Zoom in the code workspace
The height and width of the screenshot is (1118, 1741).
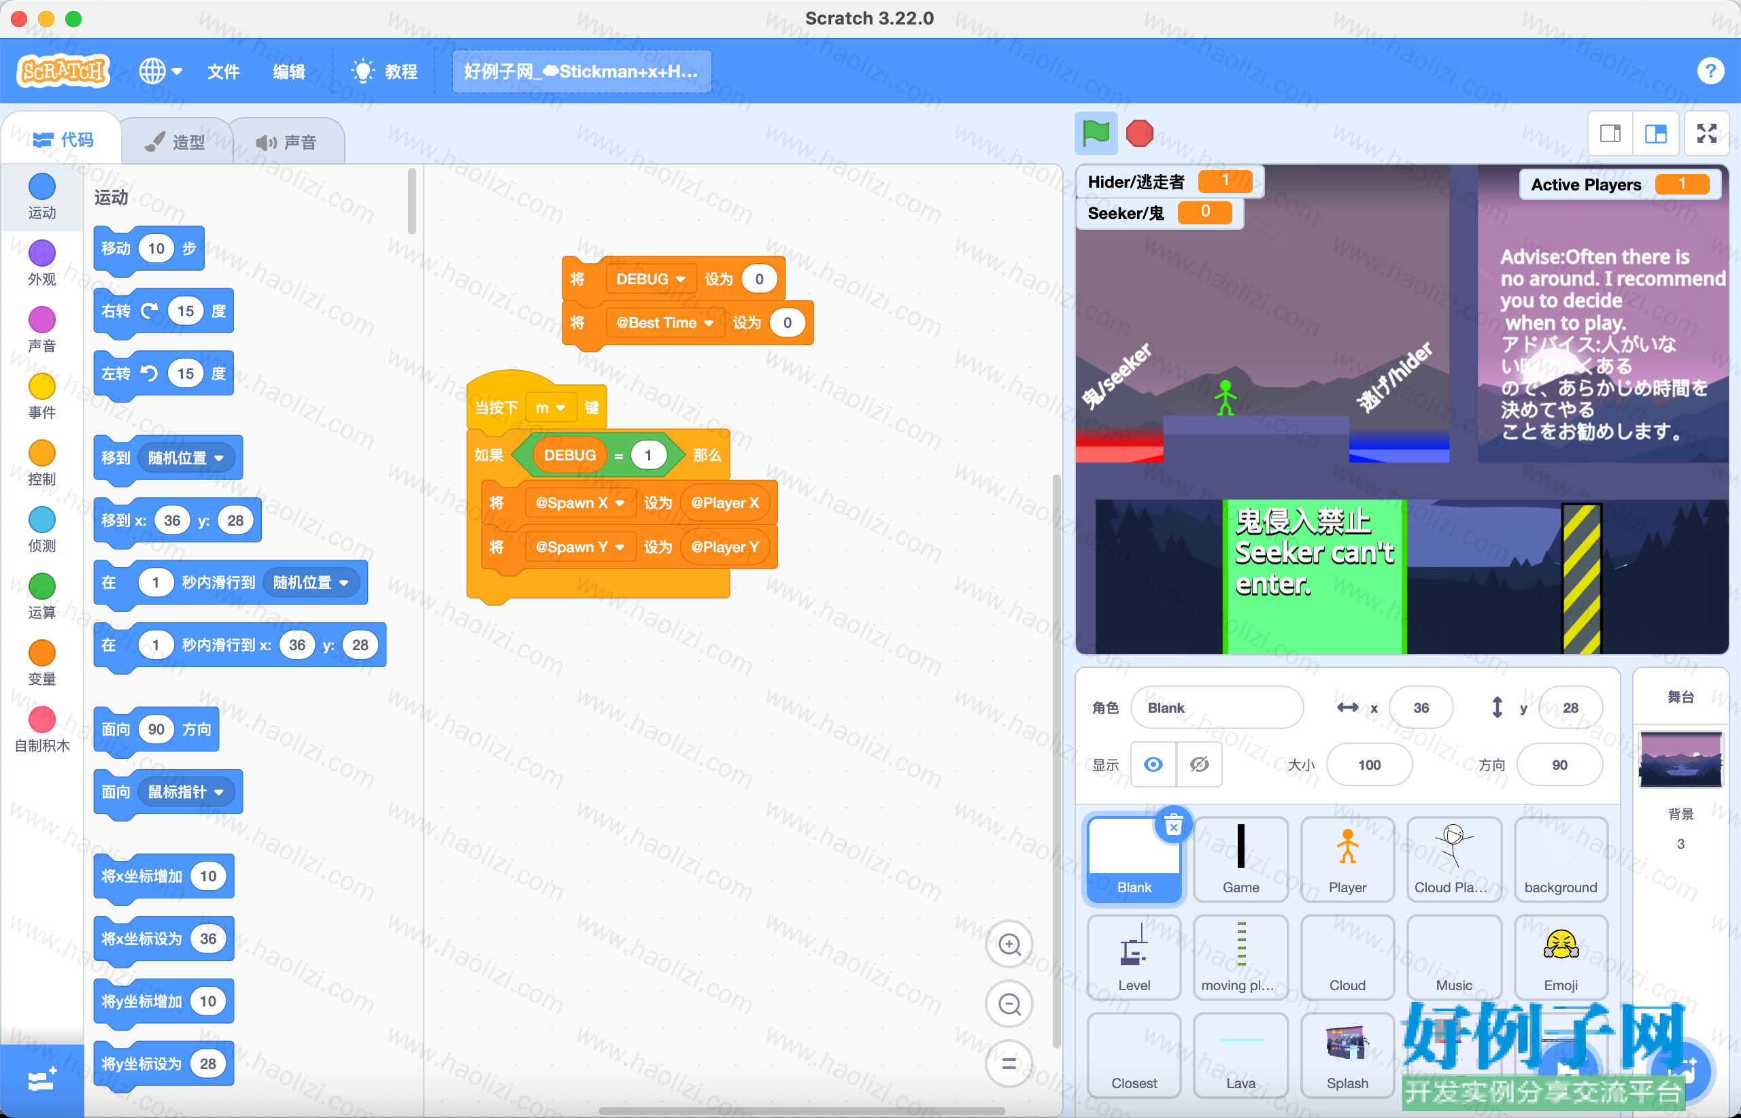coord(1009,945)
